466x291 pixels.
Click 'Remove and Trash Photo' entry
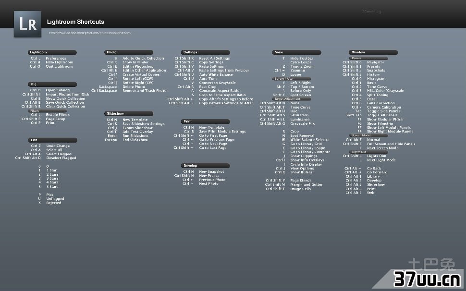(145, 91)
